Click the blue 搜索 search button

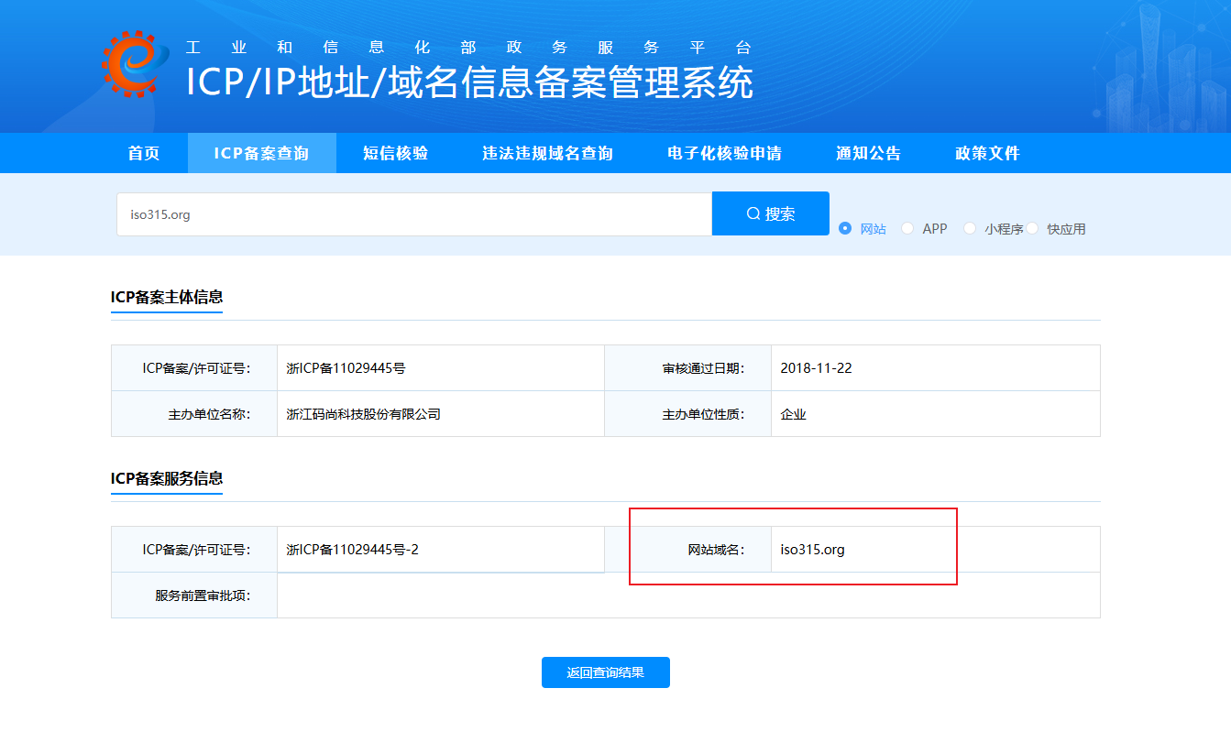[x=771, y=213]
